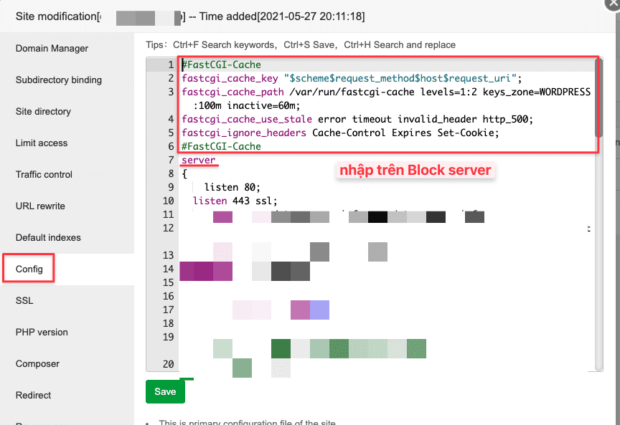
Task: Open the Composer tab
Action: 37,364
